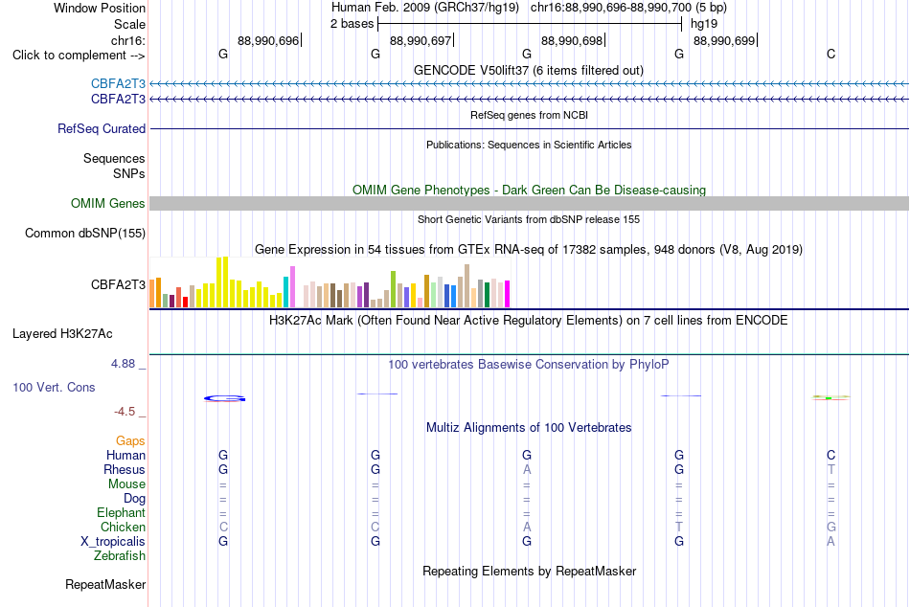This screenshot has height=607, width=910.
Task: Click the green-red conservation mark under the C base
Action: 830,397
